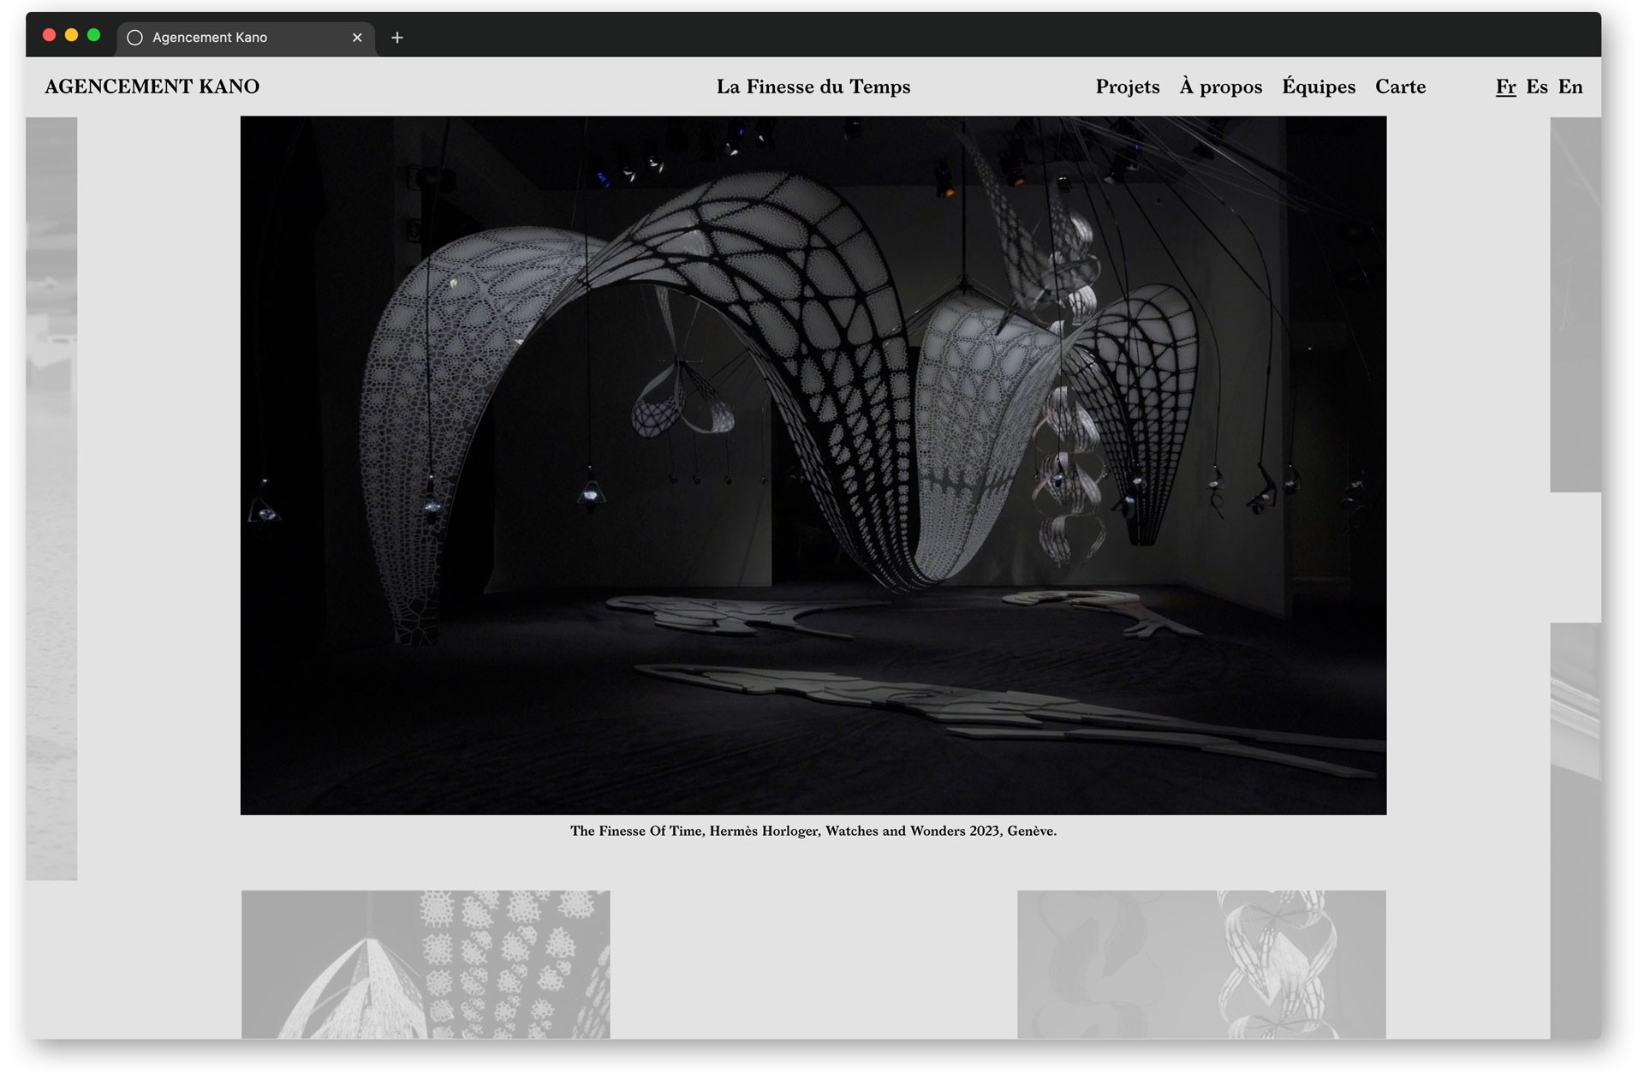Image resolution: width=1644 pixels, height=1079 pixels.
Task: Open a new browser tab
Action: [397, 38]
